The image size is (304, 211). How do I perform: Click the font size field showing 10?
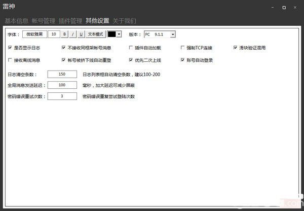coord(54,34)
